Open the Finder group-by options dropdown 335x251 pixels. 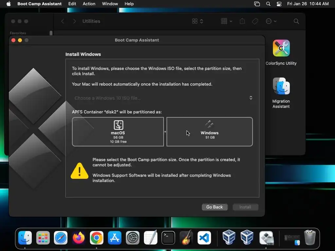point(226,21)
